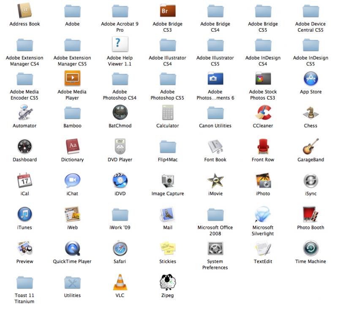Viewport: 338px width, 310px height.
Task: Open Adobe Help Viewer 1.1 icon
Action: [120, 44]
